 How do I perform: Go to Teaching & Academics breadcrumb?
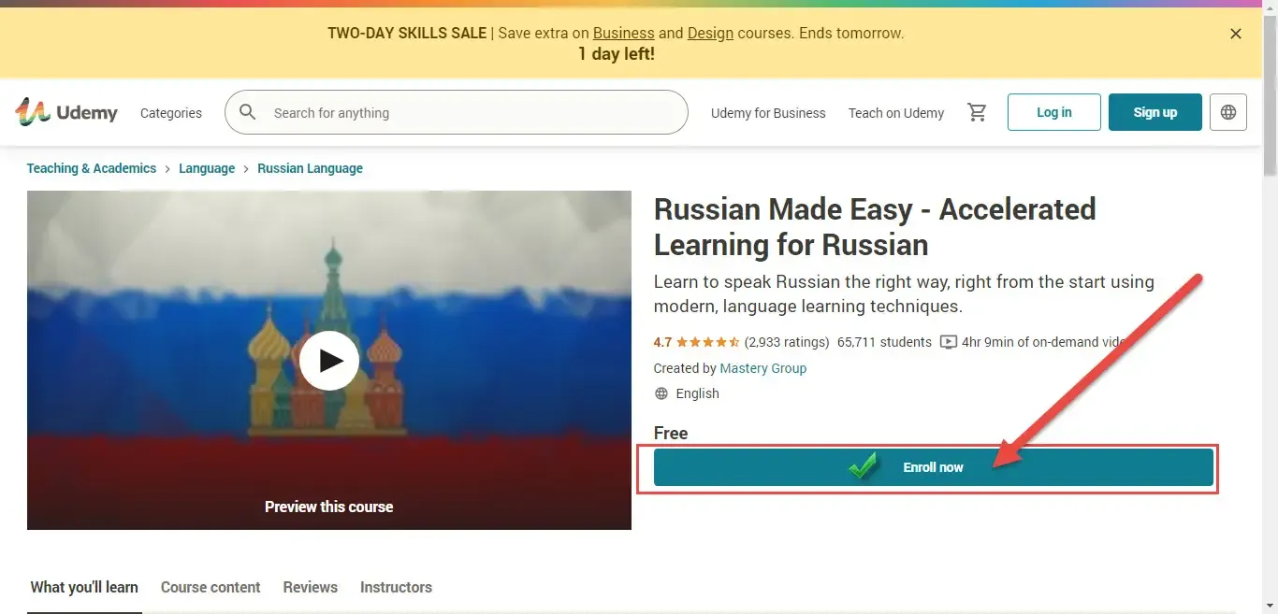[92, 168]
